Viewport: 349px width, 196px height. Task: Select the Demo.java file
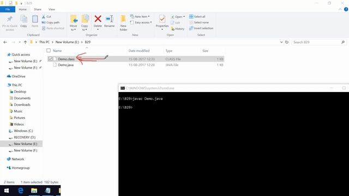pos(65,65)
